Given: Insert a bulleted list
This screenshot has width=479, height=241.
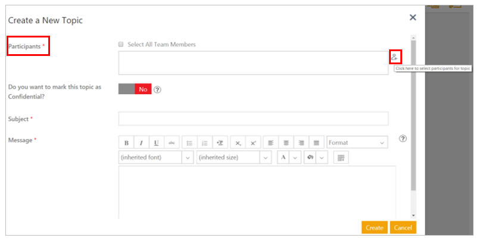Looking at the screenshot, I should pyautogui.click(x=189, y=143).
